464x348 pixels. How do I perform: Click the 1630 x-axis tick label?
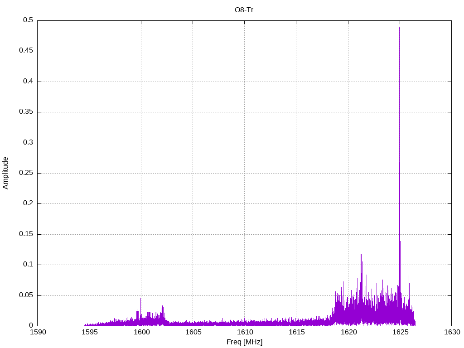[452, 332]
